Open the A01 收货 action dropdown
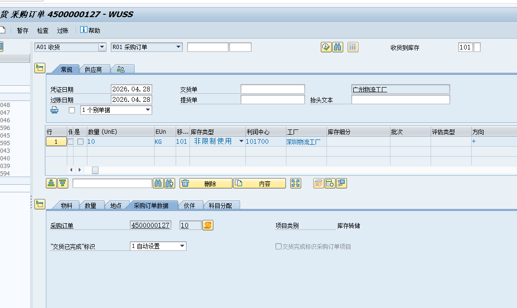 102,47
